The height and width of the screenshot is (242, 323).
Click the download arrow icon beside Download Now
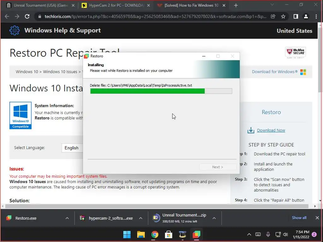[251, 130]
